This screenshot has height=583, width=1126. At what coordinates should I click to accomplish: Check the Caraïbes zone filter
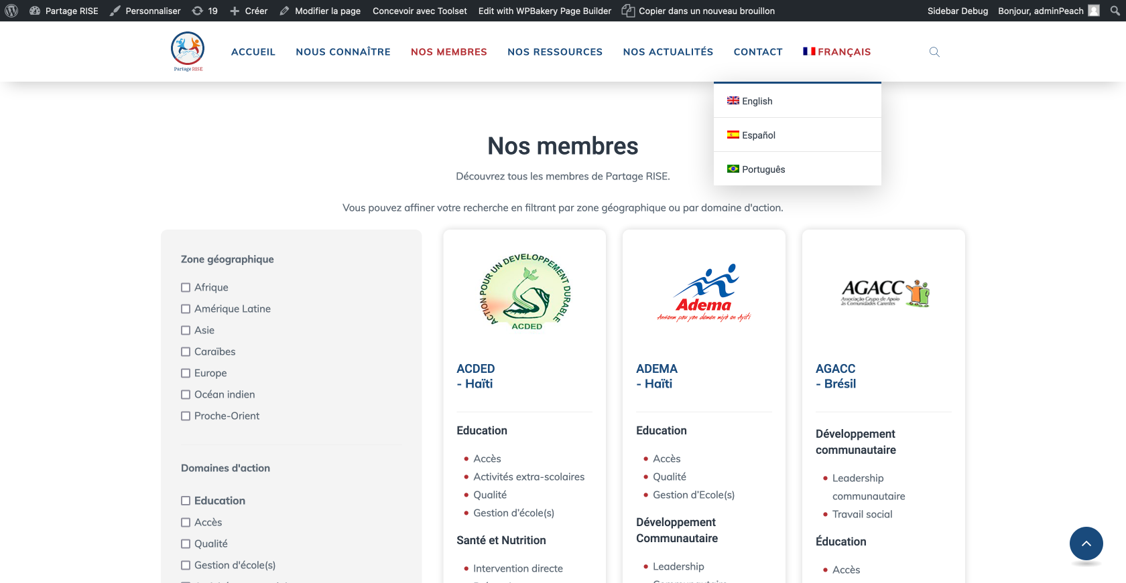coord(186,351)
